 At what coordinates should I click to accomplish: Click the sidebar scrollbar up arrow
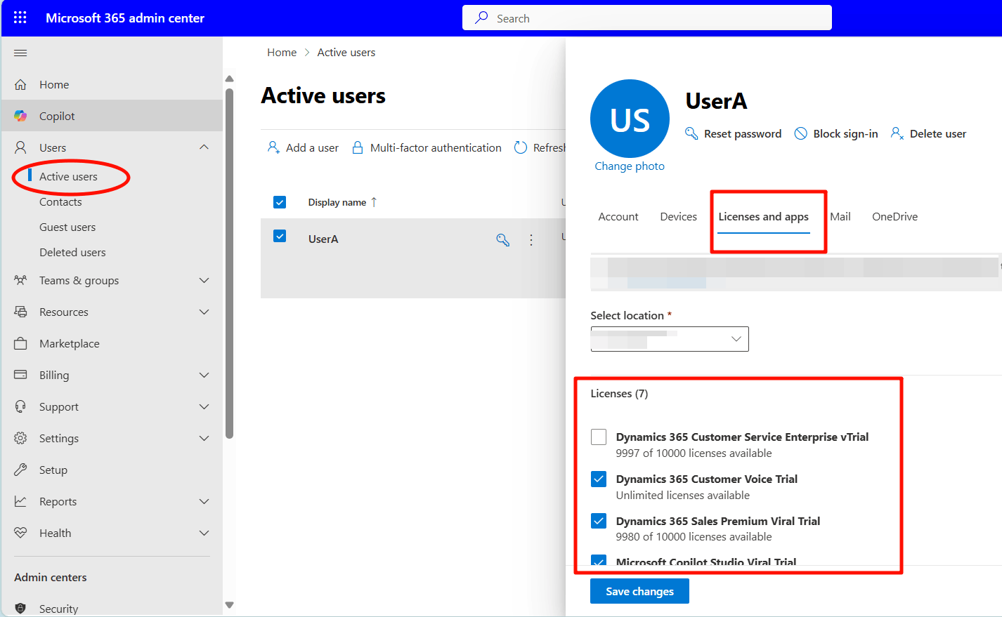[x=229, y=79]
